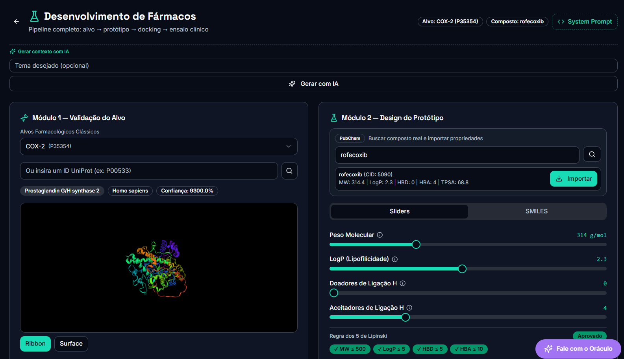624x359 pixels.
Task: Click the Peso Molecular slider handle
Action: coord(416,244)
